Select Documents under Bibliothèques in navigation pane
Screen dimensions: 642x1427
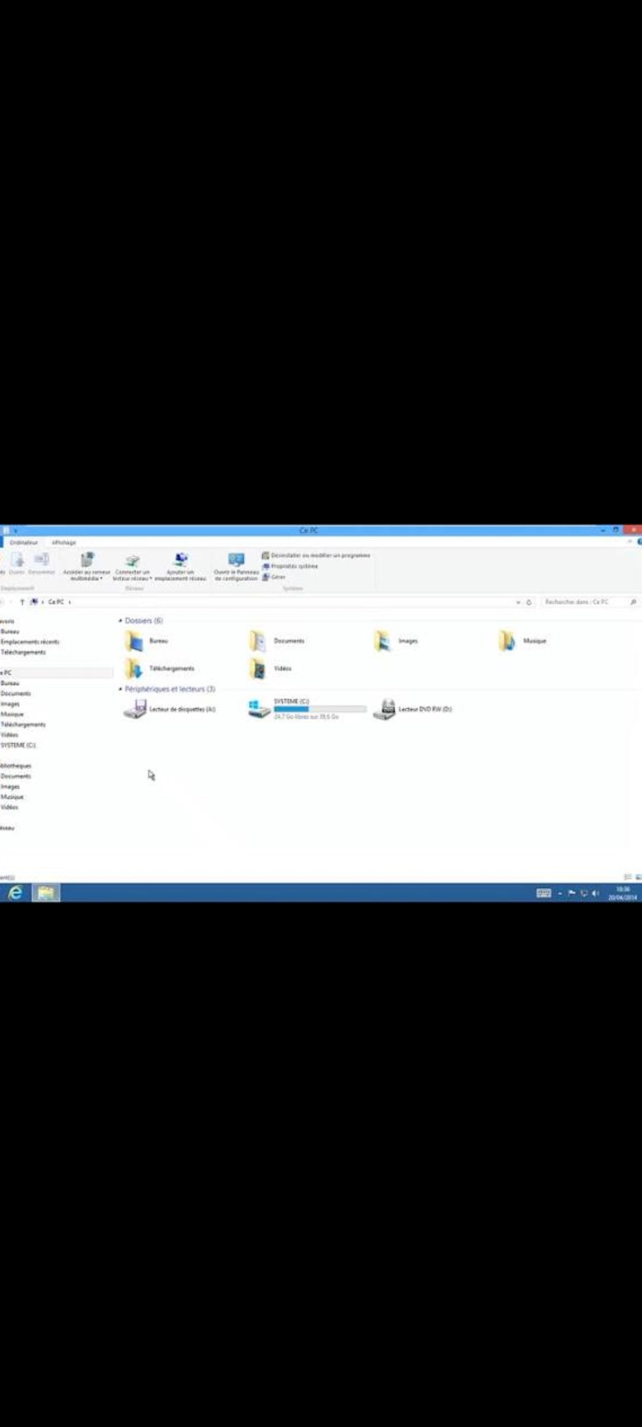pos(15,777)
